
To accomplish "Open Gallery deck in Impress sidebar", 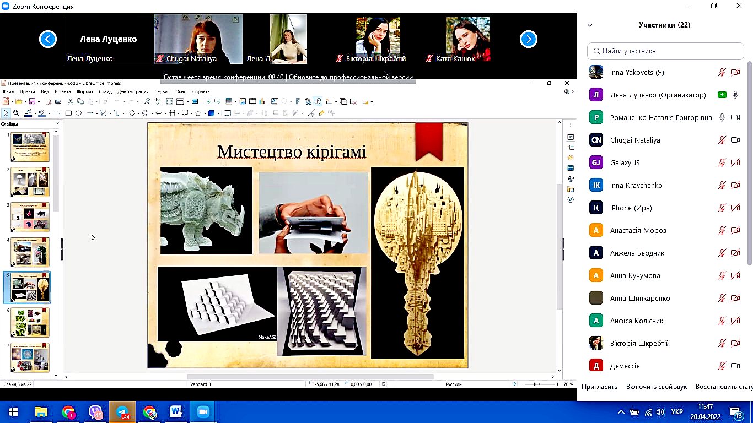I will (x=571, y=189).
